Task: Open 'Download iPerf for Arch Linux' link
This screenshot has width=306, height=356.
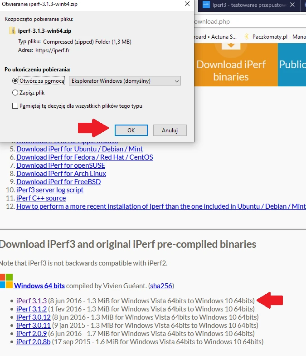Action: [61, 174]
